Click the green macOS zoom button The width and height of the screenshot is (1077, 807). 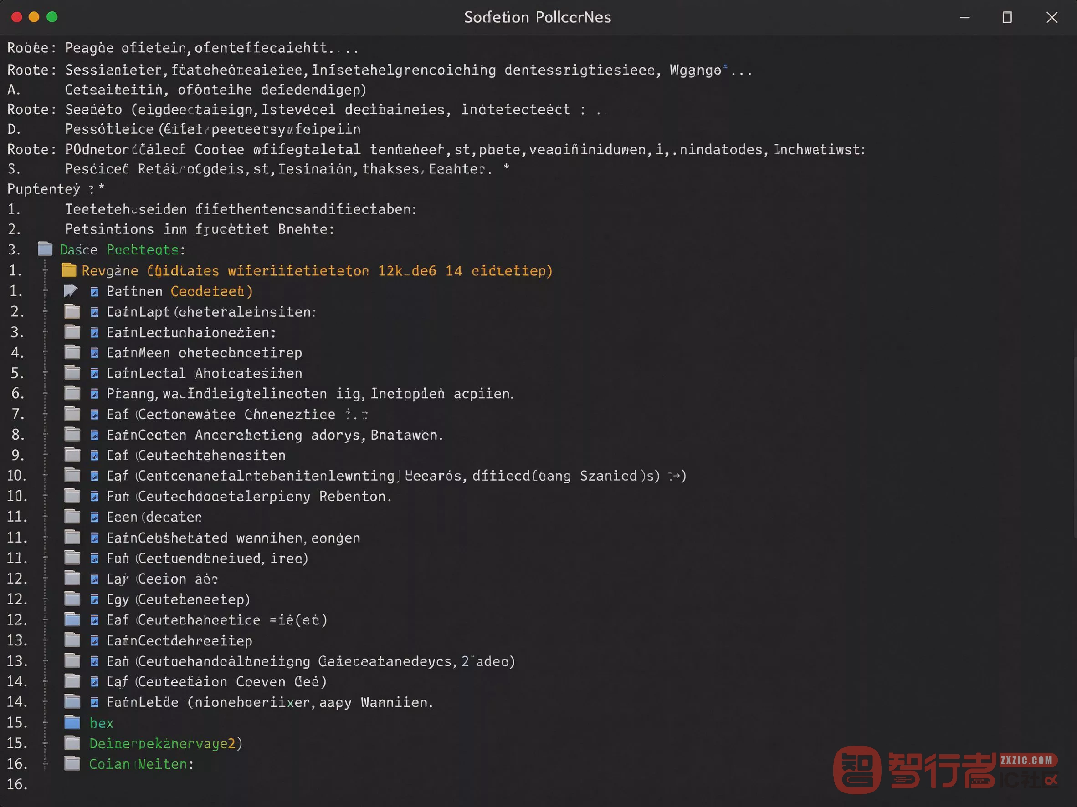point(52,17)
